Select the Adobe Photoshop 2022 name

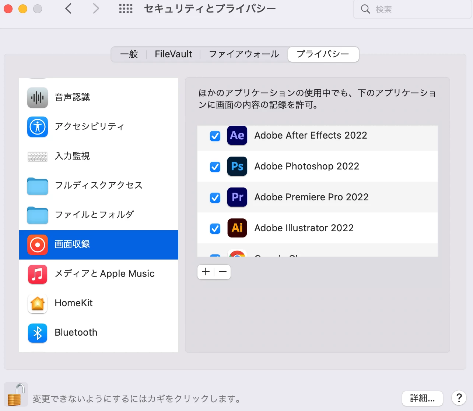click(x=306, y=166)
